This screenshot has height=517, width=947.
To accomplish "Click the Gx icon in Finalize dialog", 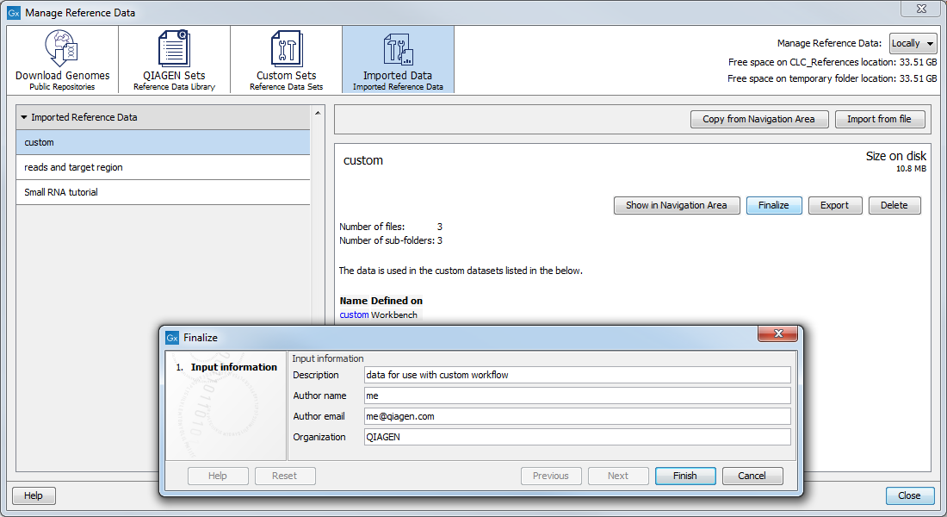I will 172,338.
